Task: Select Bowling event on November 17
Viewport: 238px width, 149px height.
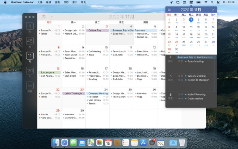Action: [x=98, y=79]
